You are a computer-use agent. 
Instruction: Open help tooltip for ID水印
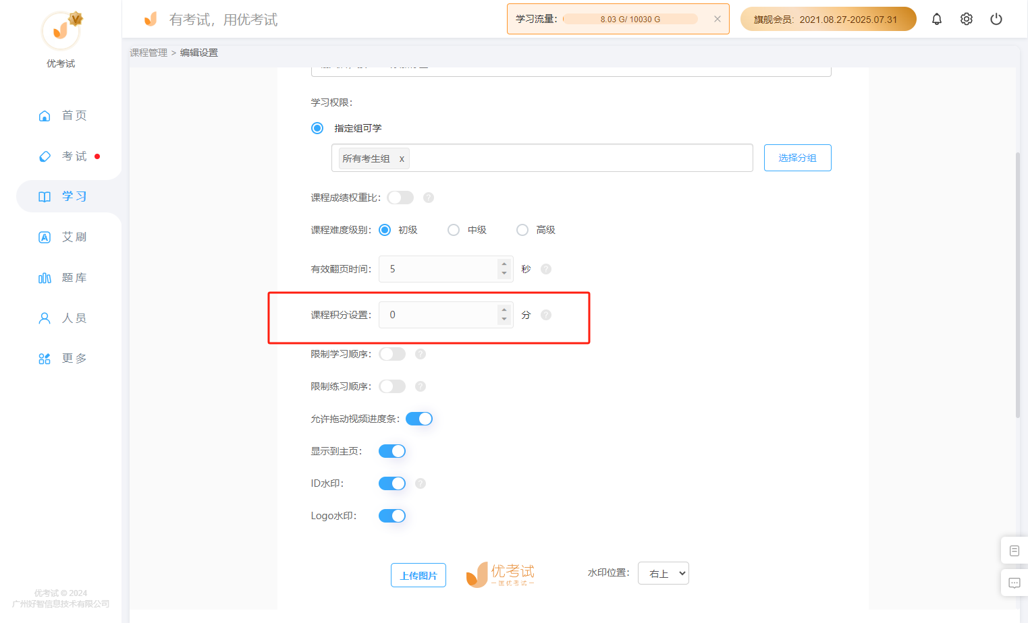[421, 483]
